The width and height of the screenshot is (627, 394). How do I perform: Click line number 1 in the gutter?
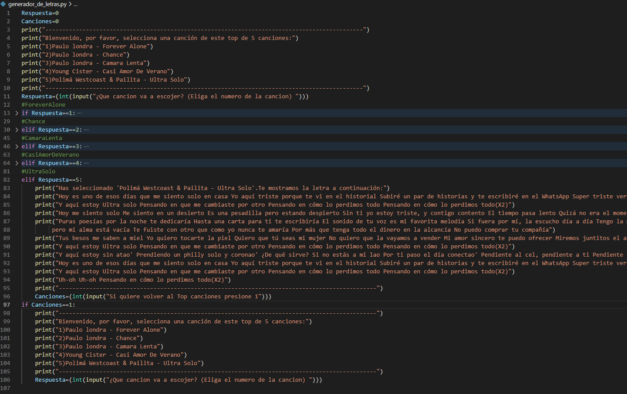point(8,13)
